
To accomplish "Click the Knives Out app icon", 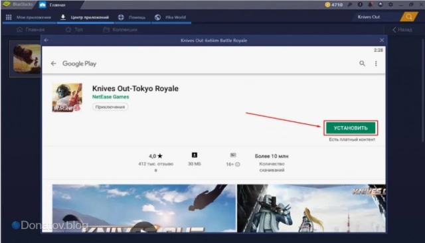I will coord(67,98).
